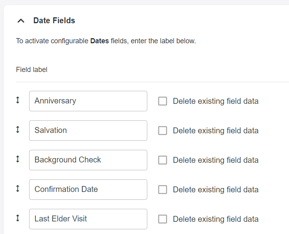289x234 pixels.
Task: Click the drag handle beside Confirmation Date
Action: (17, 189)
